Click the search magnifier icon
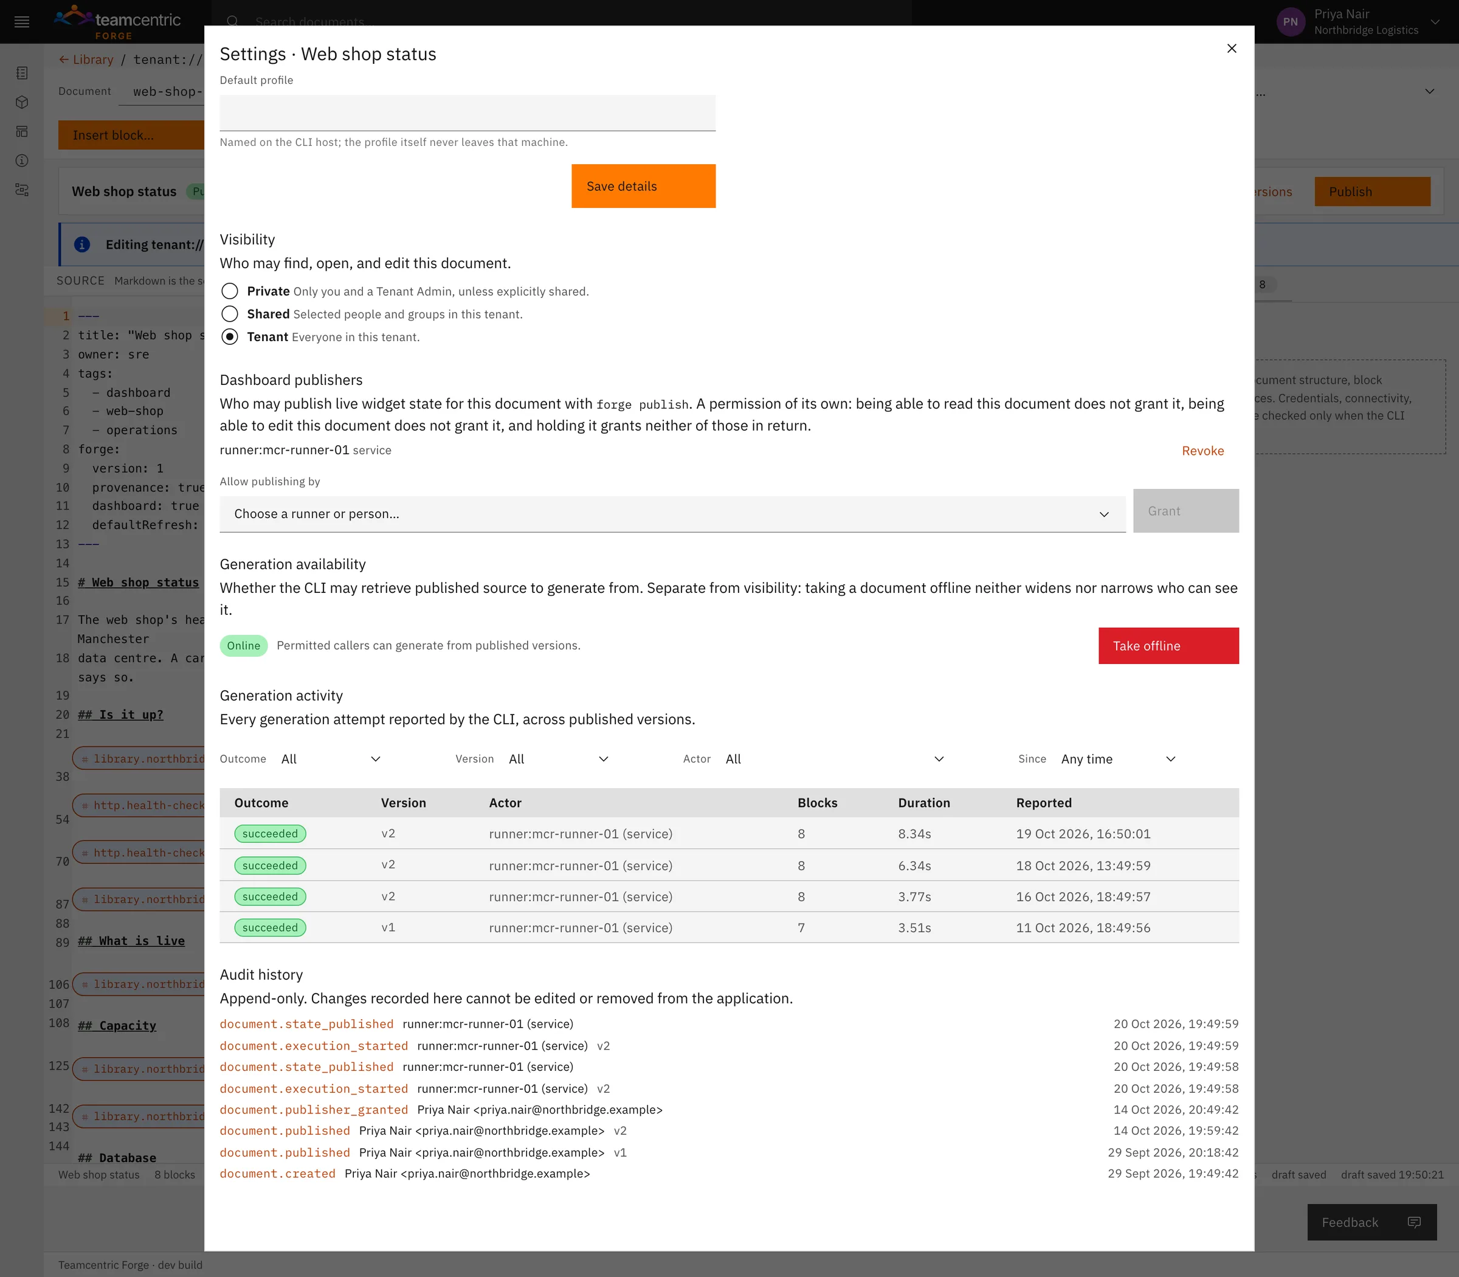Viewport: 1459px width, 1277px height. pyautogui.click(x=232, y=21)
